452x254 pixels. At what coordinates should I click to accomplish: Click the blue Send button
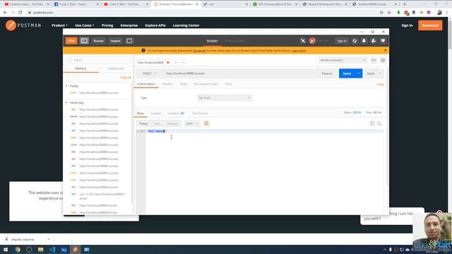(347, 73)
